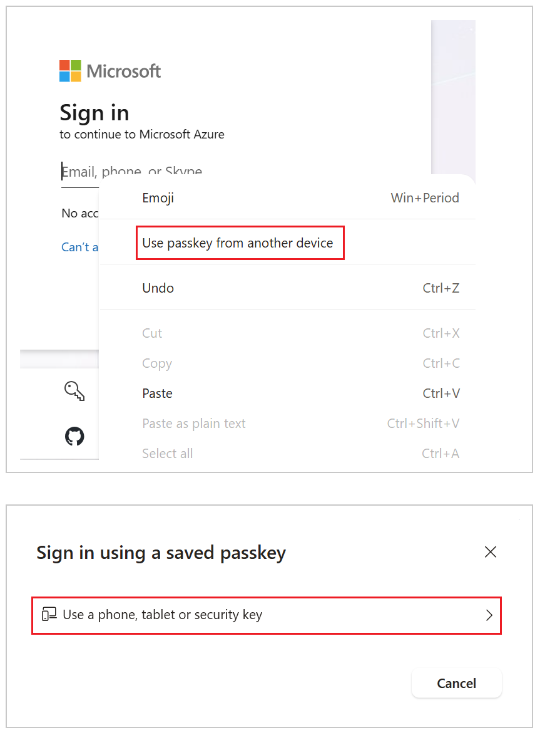540x735 pixels.
Task: Click the Sign in heading text
Action: (94, 113)
